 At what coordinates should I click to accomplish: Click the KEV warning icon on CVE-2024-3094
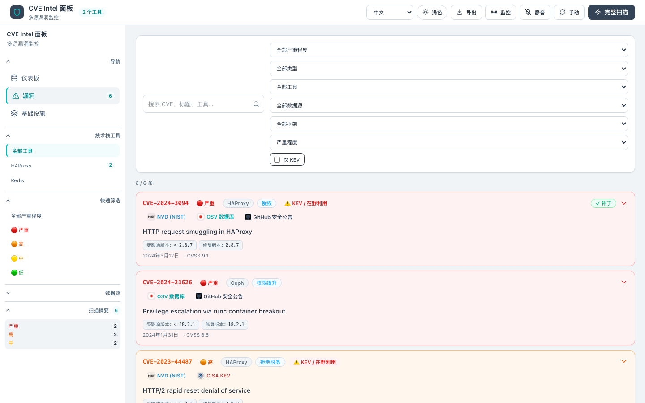click(288, 203)
